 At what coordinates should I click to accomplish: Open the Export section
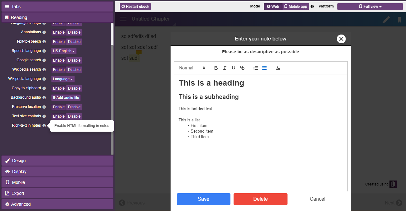(57, 193)
